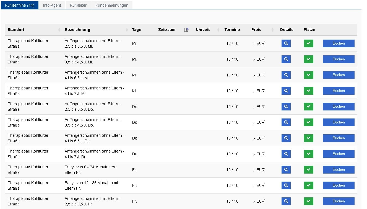Book 'mit Eltern 2,5 bis 3,5 J. Do.' via Buchen
Screen dimensions: 367x209
click(x=339, y=107)
